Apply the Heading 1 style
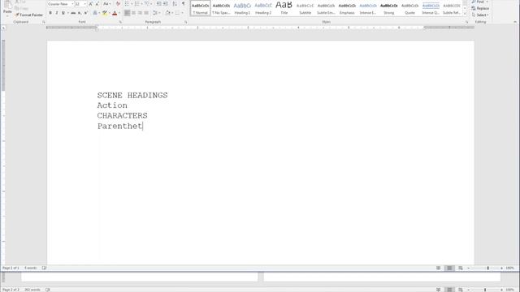The width and height of the screenshot is (520, 292). tap(242, 8)
